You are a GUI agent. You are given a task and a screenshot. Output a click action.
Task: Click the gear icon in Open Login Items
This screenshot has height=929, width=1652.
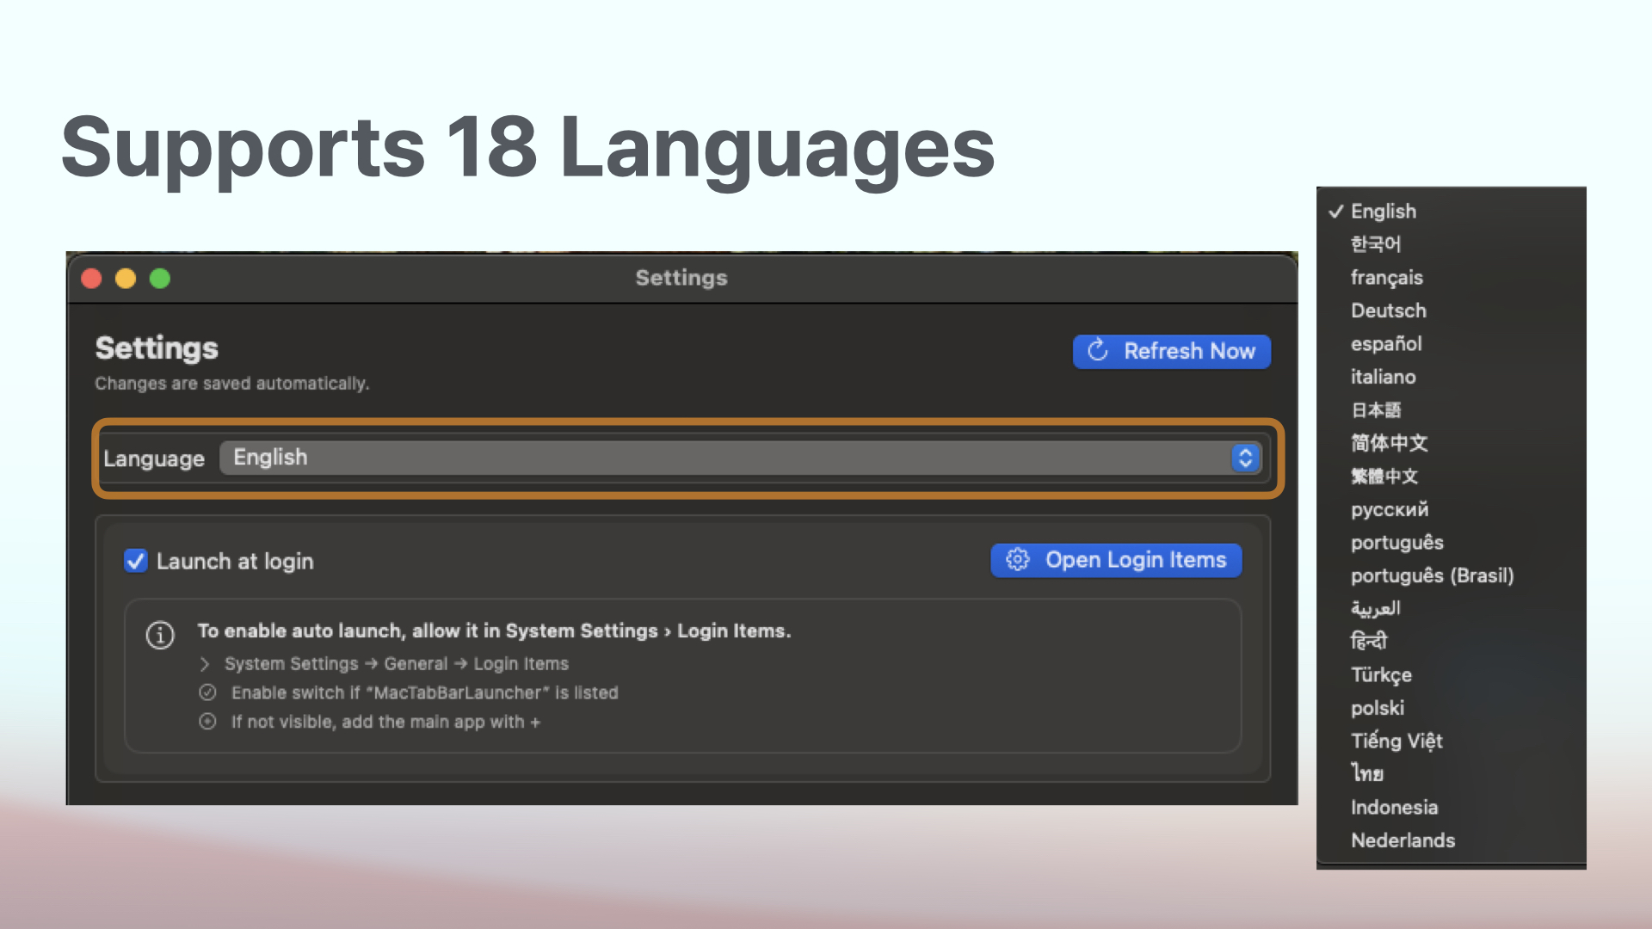[1017, 560]
